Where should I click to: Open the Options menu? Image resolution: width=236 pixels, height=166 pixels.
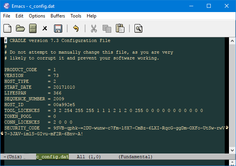[37, 16]
